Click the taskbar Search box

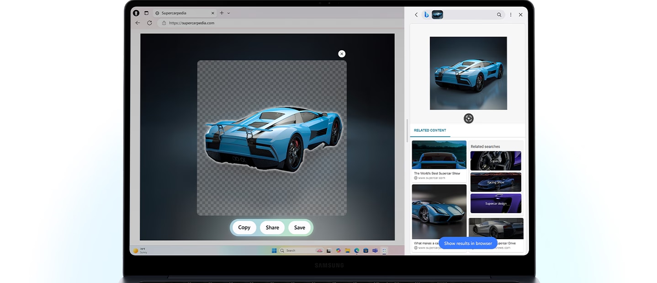(302, 251)
